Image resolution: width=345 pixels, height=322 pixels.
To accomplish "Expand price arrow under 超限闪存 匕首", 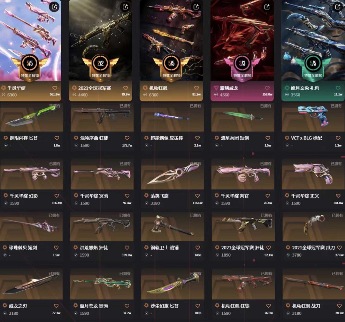I will [6, 145].
